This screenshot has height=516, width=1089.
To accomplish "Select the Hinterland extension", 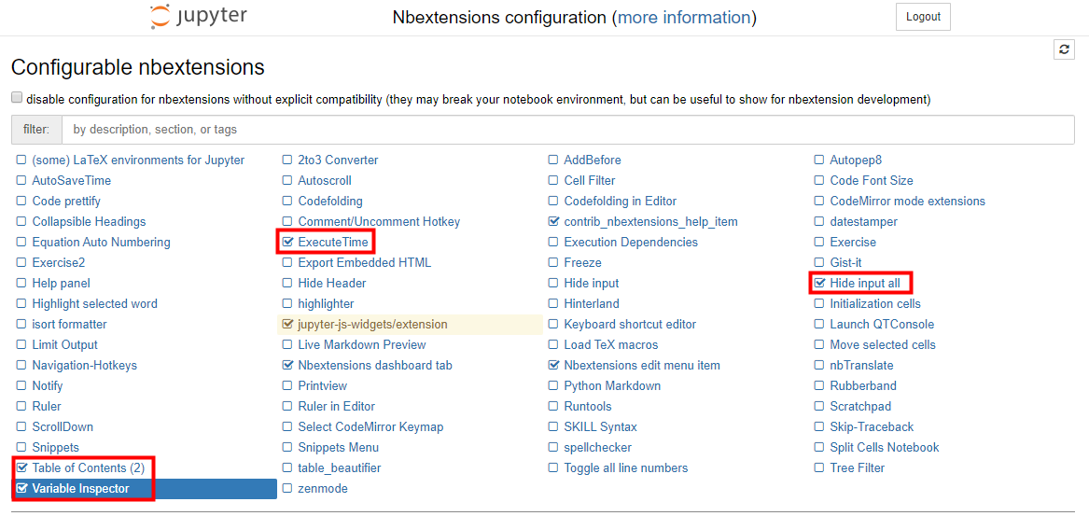I will point(592,303).
